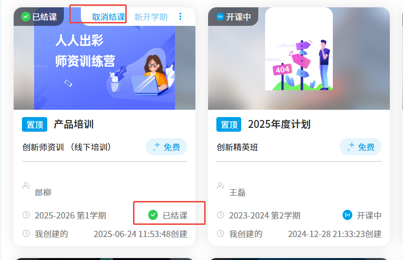Click the teacher icon next to 王磊
Screen dimensions: 403x260
[221, 185]
